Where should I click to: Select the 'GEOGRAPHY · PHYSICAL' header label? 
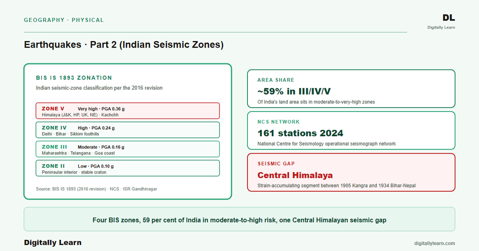tap(64, 20)
